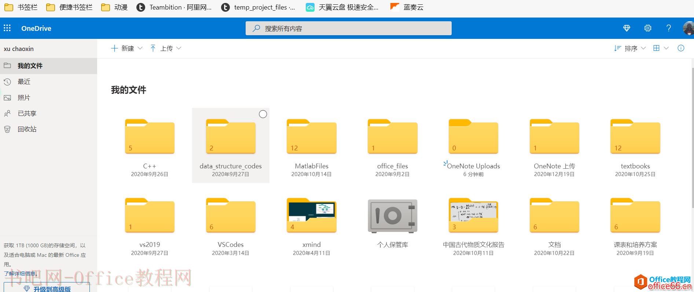Viewport: 694px width, 292px height.
Task: Open the 天翼云盘 bookmark
Action: pyautogui.click(x=342, y=7)
